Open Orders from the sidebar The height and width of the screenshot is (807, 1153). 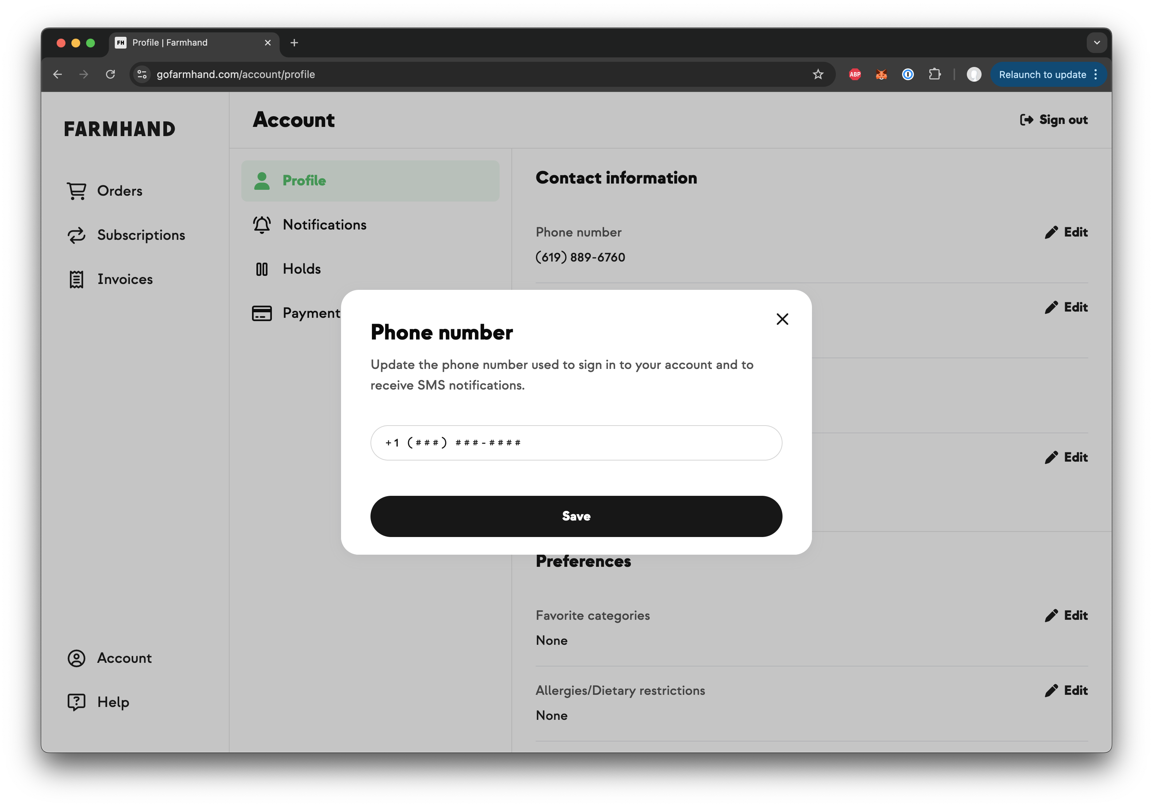104,191
